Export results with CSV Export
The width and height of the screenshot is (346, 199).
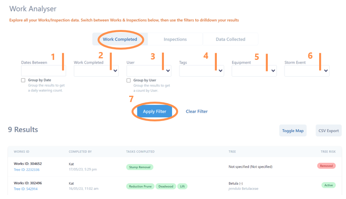tap(329, 131)
